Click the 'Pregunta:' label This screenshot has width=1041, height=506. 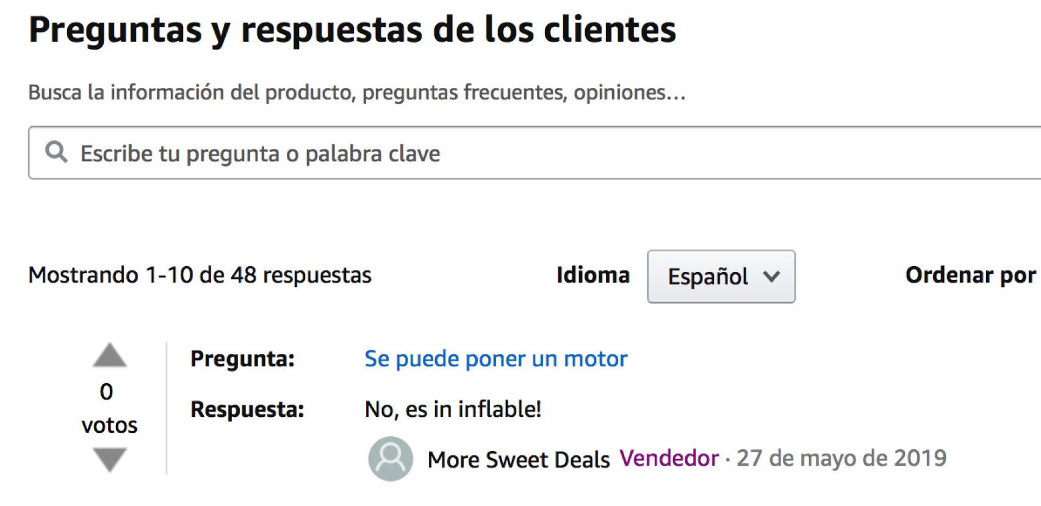[x=242, y=359]
